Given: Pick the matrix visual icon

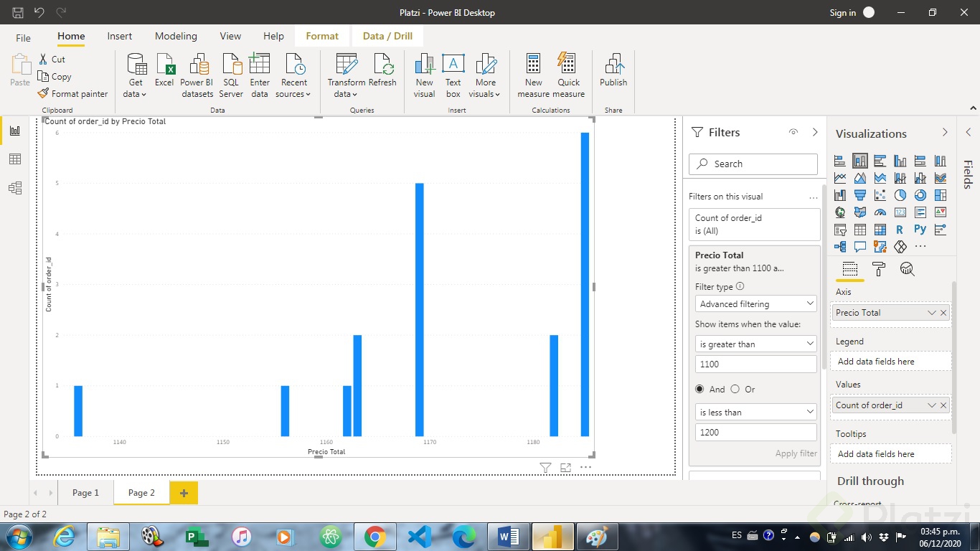Looking at the screenshot, I should [x=880, y=230].
